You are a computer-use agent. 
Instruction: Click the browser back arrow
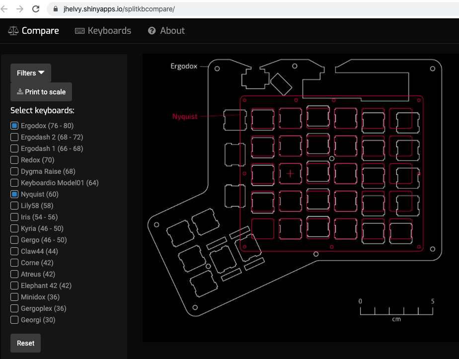pos(4,9)
